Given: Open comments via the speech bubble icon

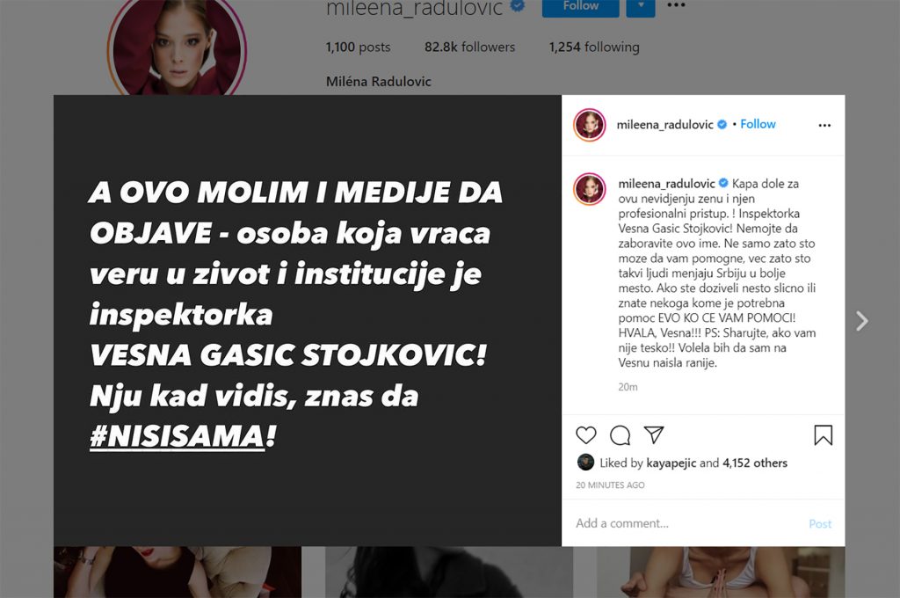Looking at the screenshot, I should click(x=620, y=434).
